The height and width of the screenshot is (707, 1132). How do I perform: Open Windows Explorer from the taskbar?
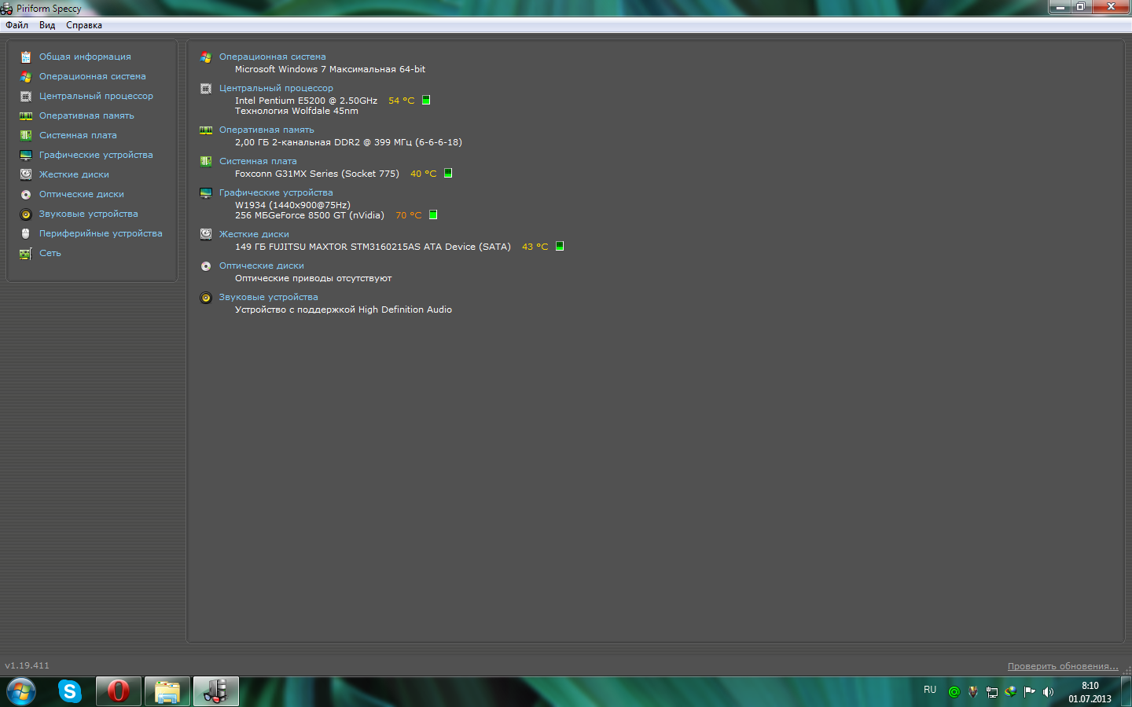pyautogui.click(x=167, y=691)
